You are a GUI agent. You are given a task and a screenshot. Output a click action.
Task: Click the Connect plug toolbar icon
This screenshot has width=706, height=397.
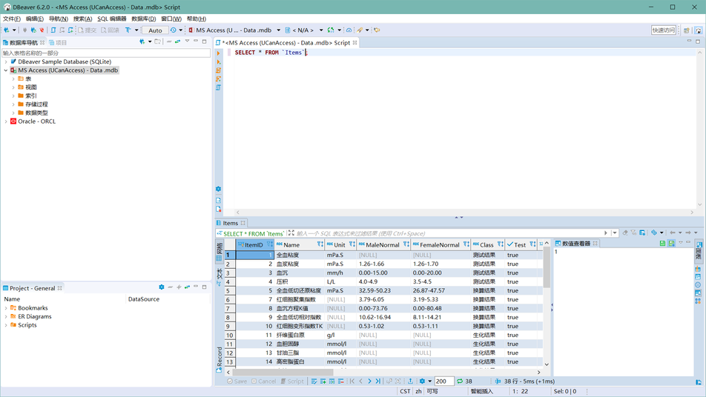[x=24, y=30]
